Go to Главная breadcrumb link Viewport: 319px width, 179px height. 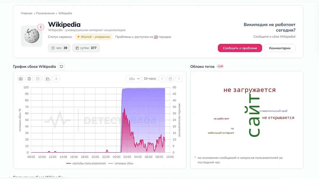(x=27, y=13)
